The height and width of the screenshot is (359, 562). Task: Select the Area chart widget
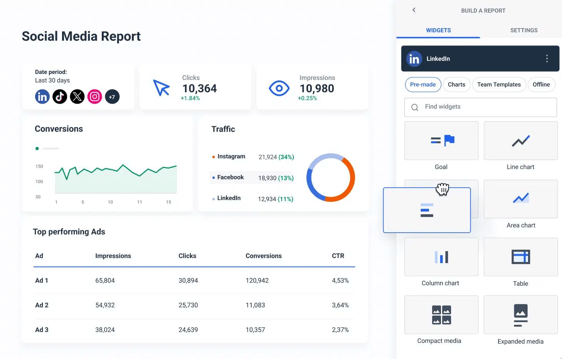520,199
